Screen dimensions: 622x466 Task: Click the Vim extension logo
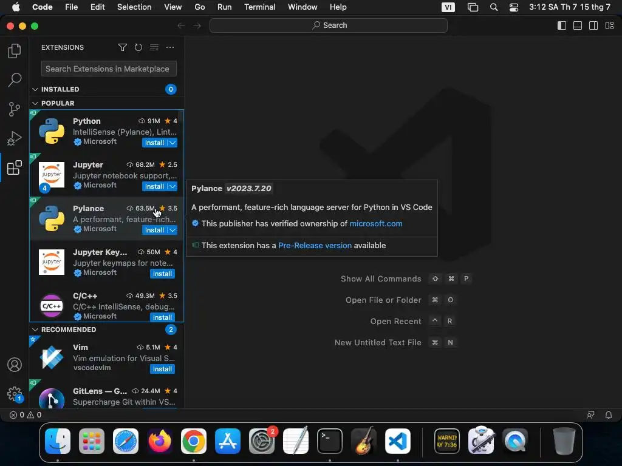(52, 357)
